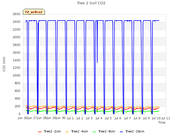Toggle the Tree2 -16cm legend entry
Image resolution: width=183 pixels, height=137 pixels.
click(132, 131)
